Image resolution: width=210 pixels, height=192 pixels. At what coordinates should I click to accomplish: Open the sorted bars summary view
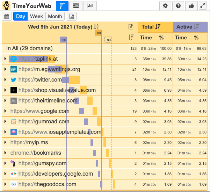coord(62,6)
